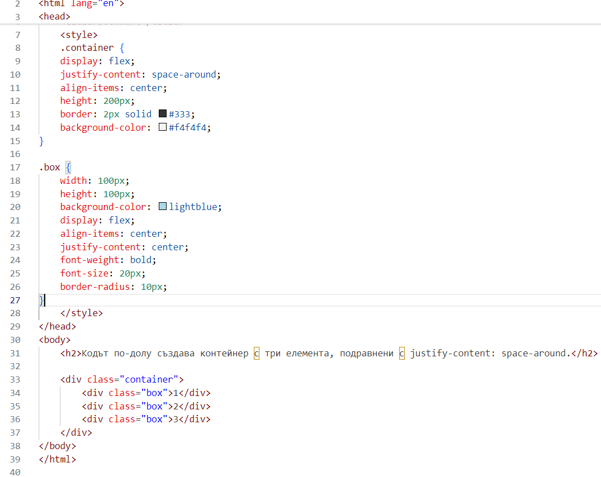The height and width of the screenshot is (477, 601).
Task: Click the lightblue color swatch
Action: (163, 207)
